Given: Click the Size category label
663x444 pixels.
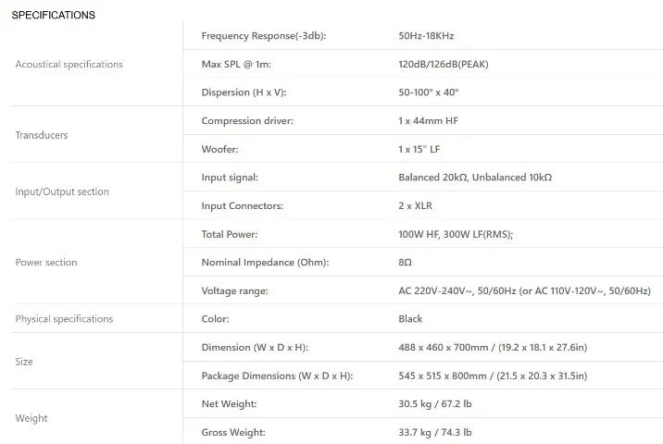Looking at the screenshot, I should pyautogui.click(x=24, y=362).
